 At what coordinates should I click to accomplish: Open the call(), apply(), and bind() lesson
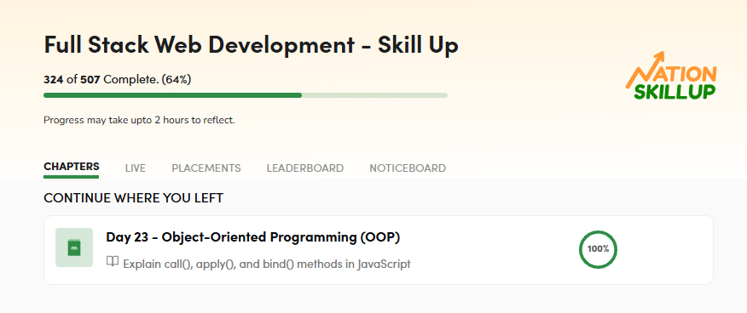pyautogui.click(x=267, y=264)
